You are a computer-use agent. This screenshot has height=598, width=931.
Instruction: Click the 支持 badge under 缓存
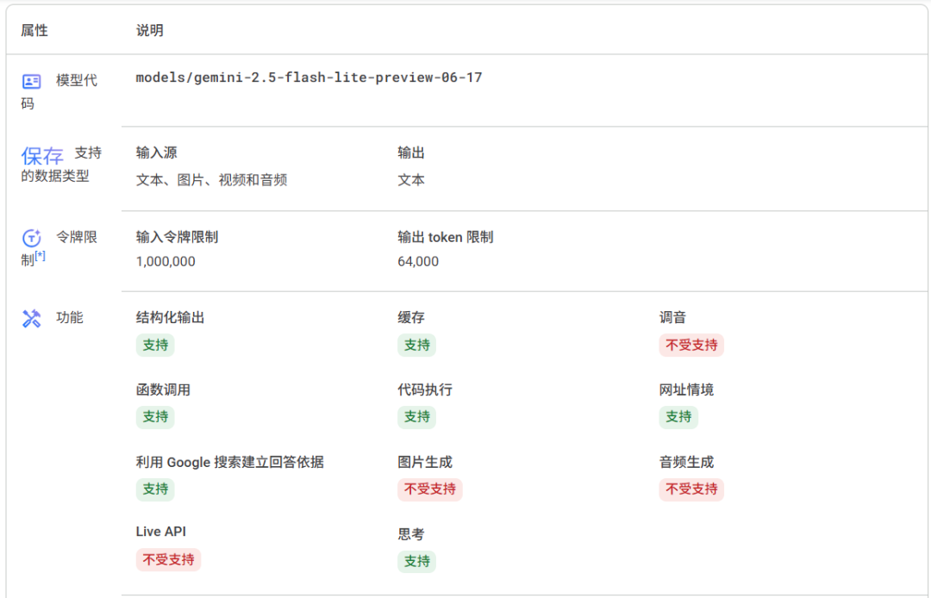[416, 346]
